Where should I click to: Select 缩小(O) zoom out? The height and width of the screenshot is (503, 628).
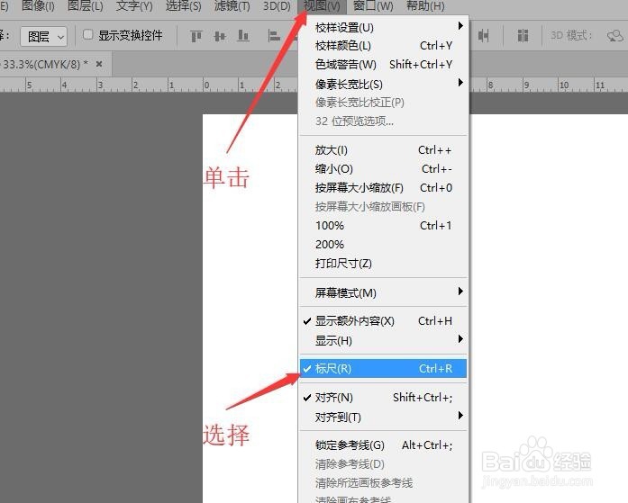point(383,169)
